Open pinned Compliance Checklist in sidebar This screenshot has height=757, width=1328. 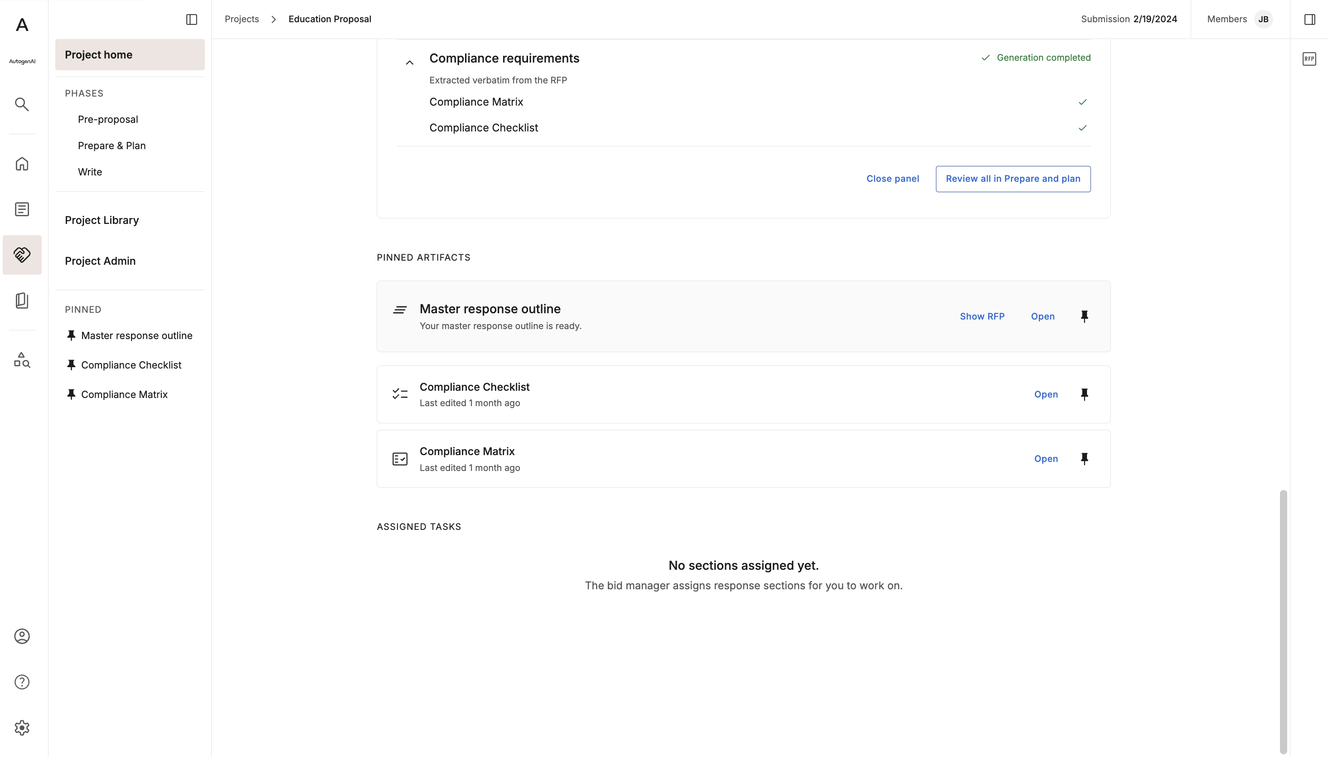click(124, 365)
